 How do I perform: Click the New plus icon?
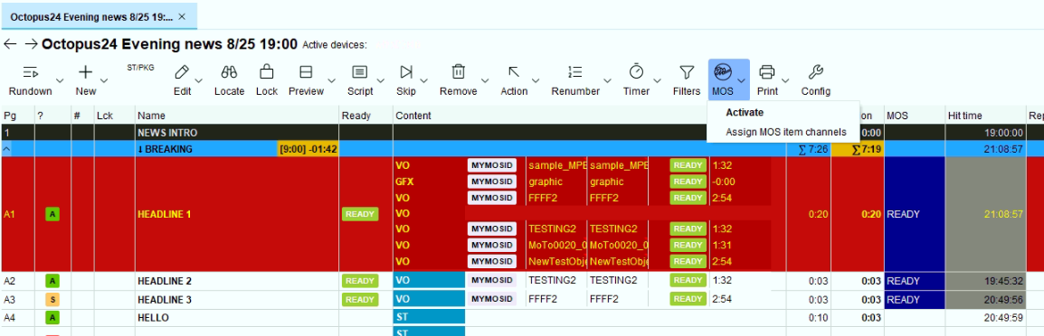[85, 72]
